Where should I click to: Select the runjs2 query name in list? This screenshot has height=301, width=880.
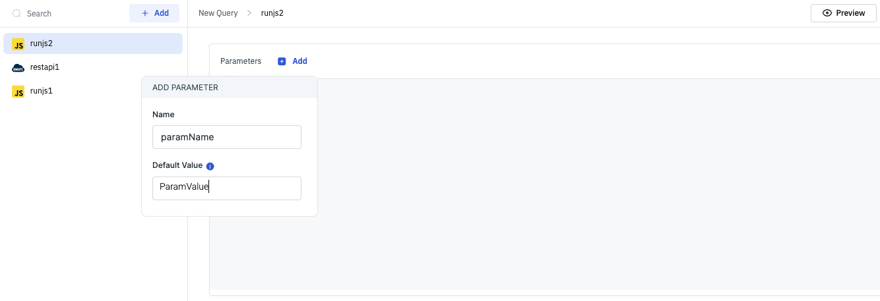point(42,43)
